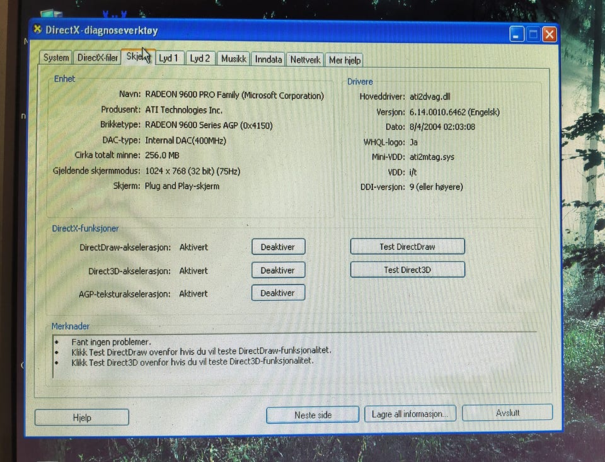Switch to the System tab
Image resolution: width=605 pixels, height=462 pixels.
(56, 58)
